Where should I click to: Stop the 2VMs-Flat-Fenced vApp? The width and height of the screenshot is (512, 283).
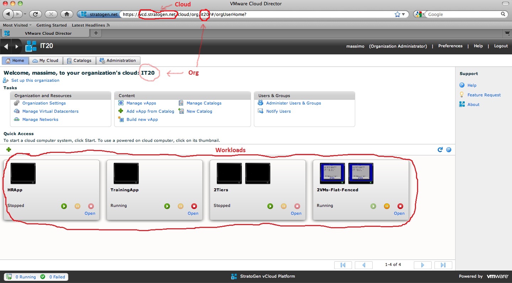(400, 206)
